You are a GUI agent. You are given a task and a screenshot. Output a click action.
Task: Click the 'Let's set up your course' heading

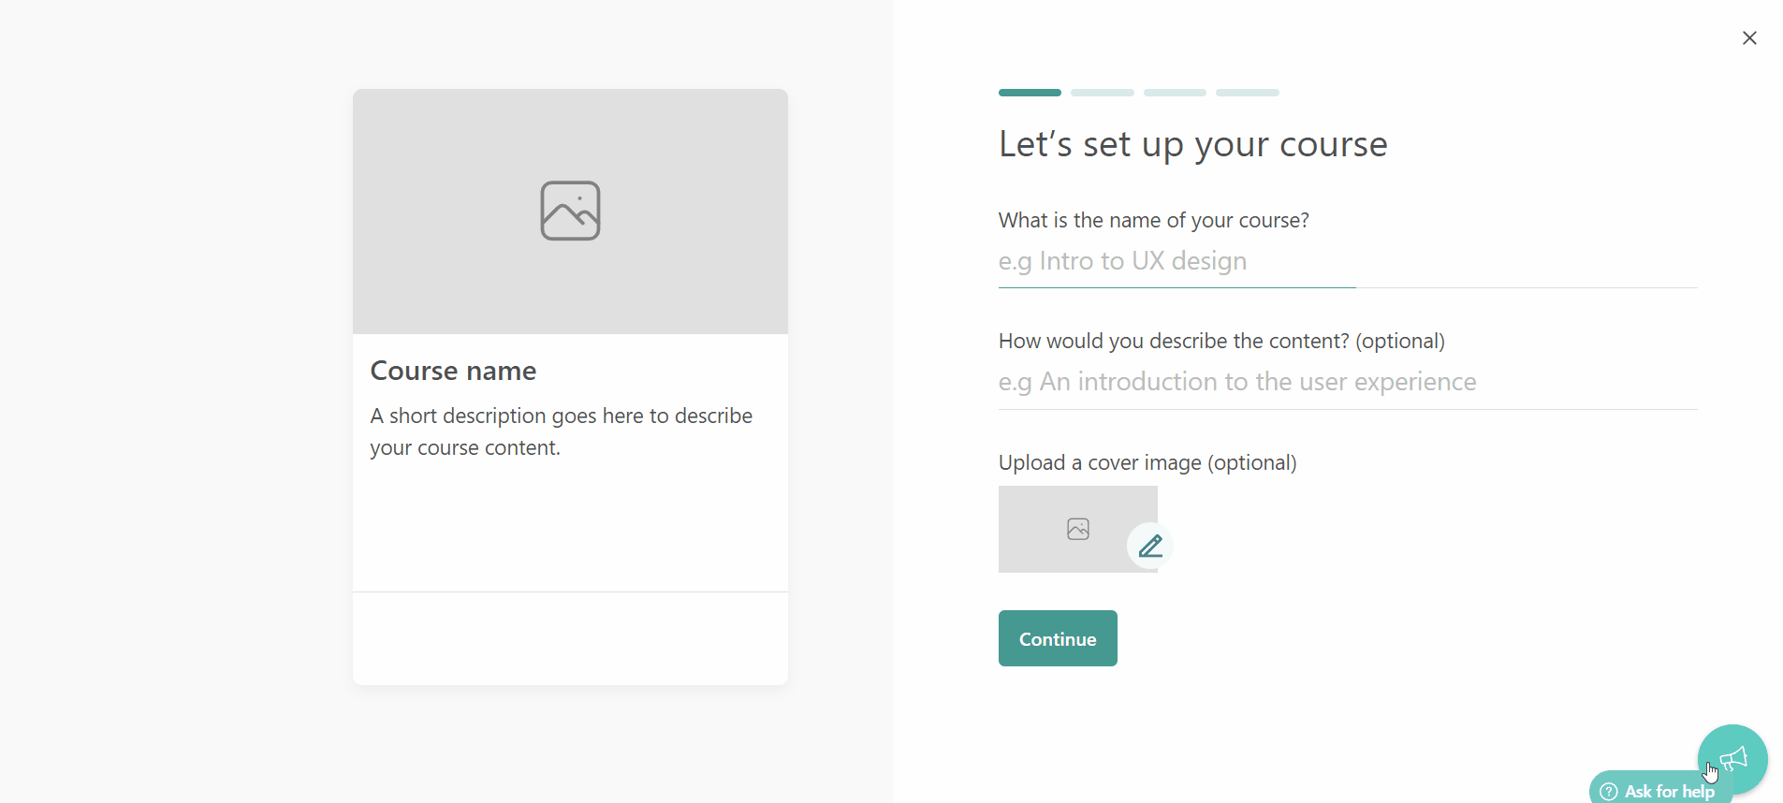click(1191, 144)
